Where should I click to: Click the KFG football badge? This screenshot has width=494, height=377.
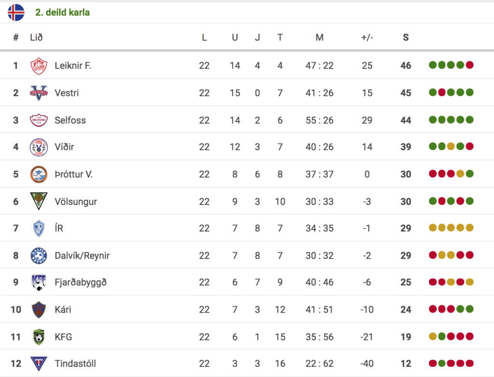[x=39, y=337]
